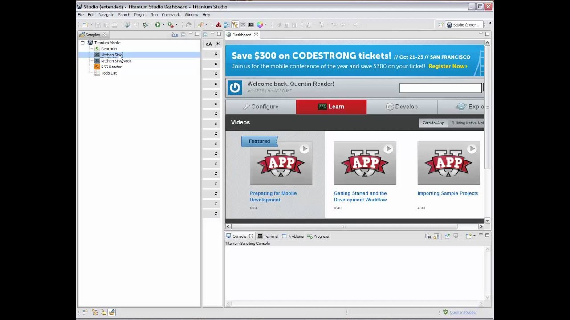
Task: Click the Clear Console icon
Action: coord(427,236)
